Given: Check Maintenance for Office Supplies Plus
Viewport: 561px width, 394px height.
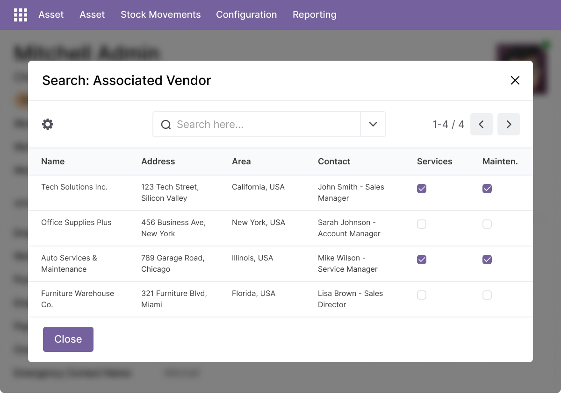Looking at the screenshot, I should 487,224.
